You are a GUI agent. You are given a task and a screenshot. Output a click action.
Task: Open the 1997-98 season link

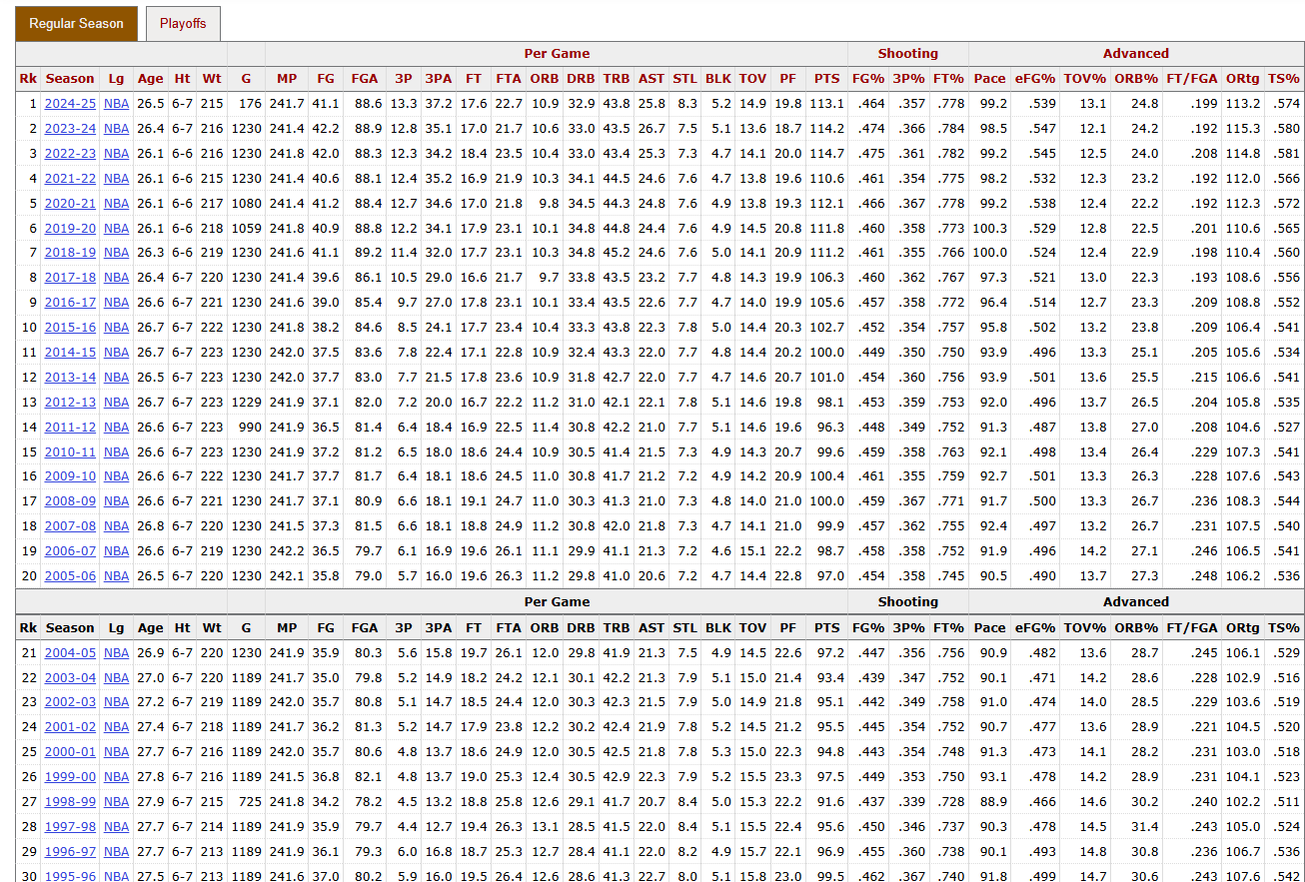(70, 827)
